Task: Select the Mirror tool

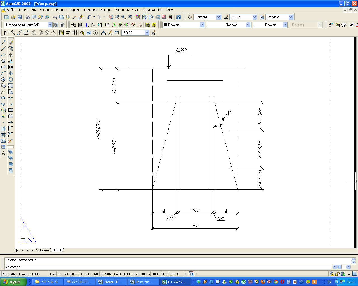Action: point(11,55)
